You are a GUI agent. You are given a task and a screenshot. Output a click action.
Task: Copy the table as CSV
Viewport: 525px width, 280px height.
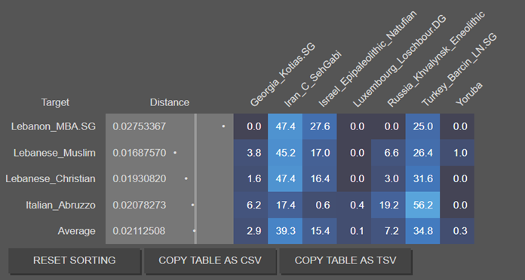210,260
